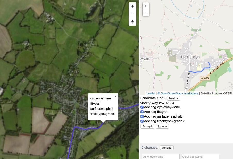Toggle the Add tag tracktype=grade2 checkbox
Screen dimensions: 233x159
[142, 121]
